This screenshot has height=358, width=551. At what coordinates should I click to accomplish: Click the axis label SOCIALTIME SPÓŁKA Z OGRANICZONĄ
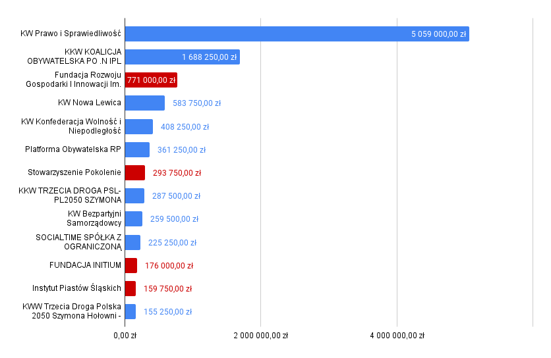pos(78,242)
